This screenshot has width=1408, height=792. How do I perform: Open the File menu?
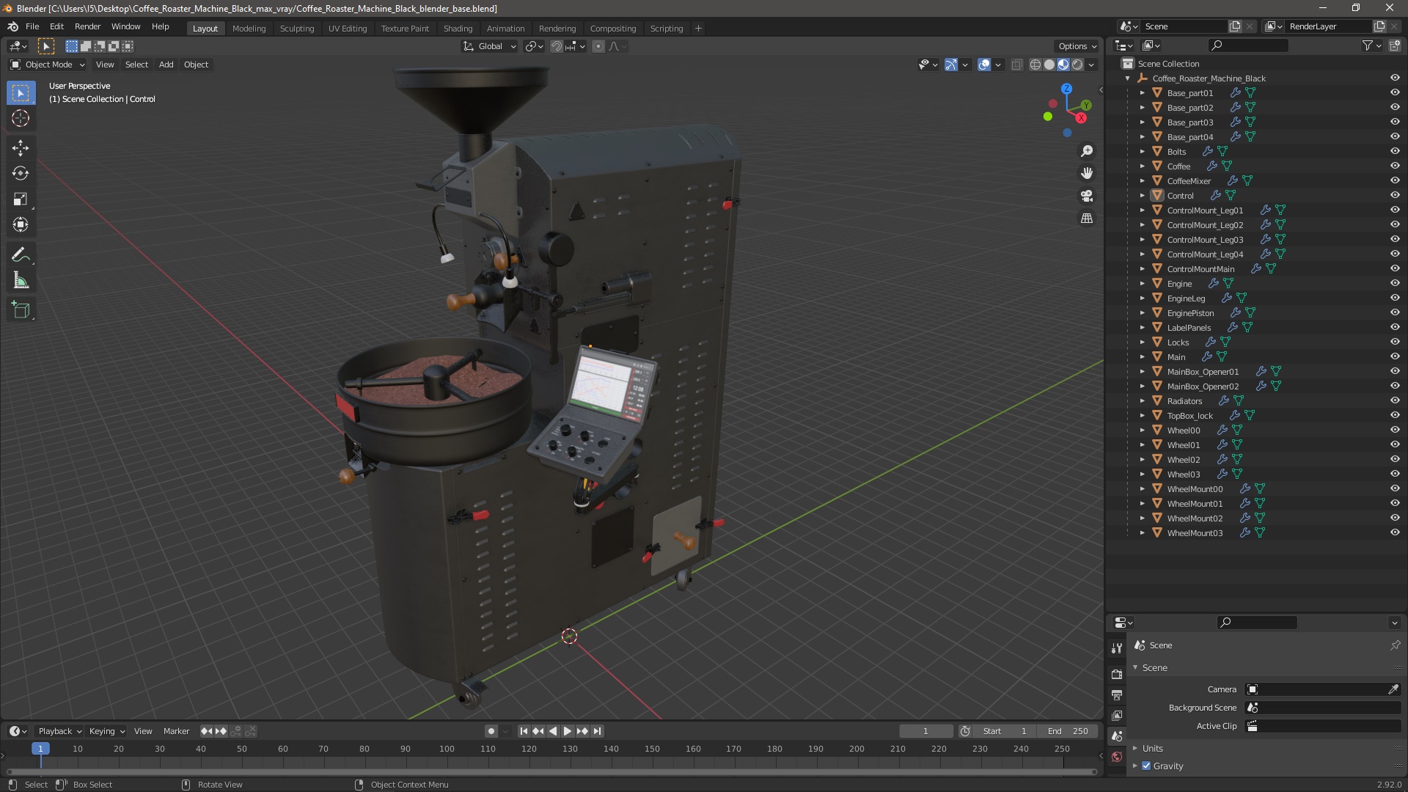tap(32, 26)
